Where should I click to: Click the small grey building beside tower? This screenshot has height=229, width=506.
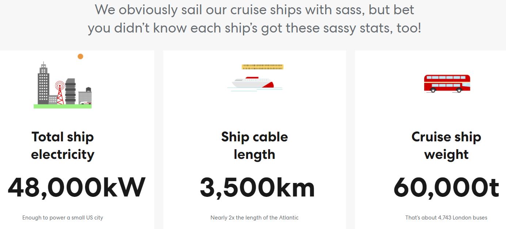(53, 100)
